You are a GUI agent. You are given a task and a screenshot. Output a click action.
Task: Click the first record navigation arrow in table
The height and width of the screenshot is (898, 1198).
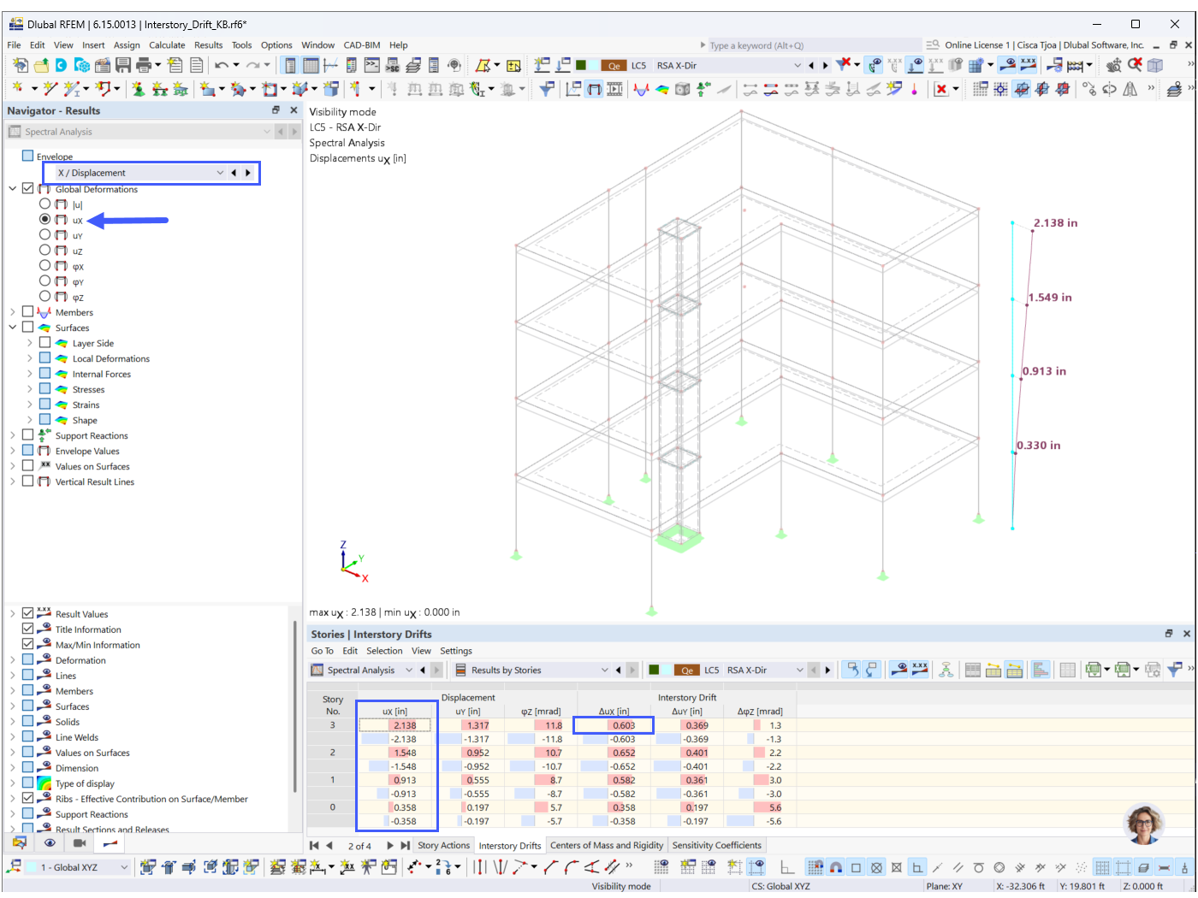[x=314, y=846]
